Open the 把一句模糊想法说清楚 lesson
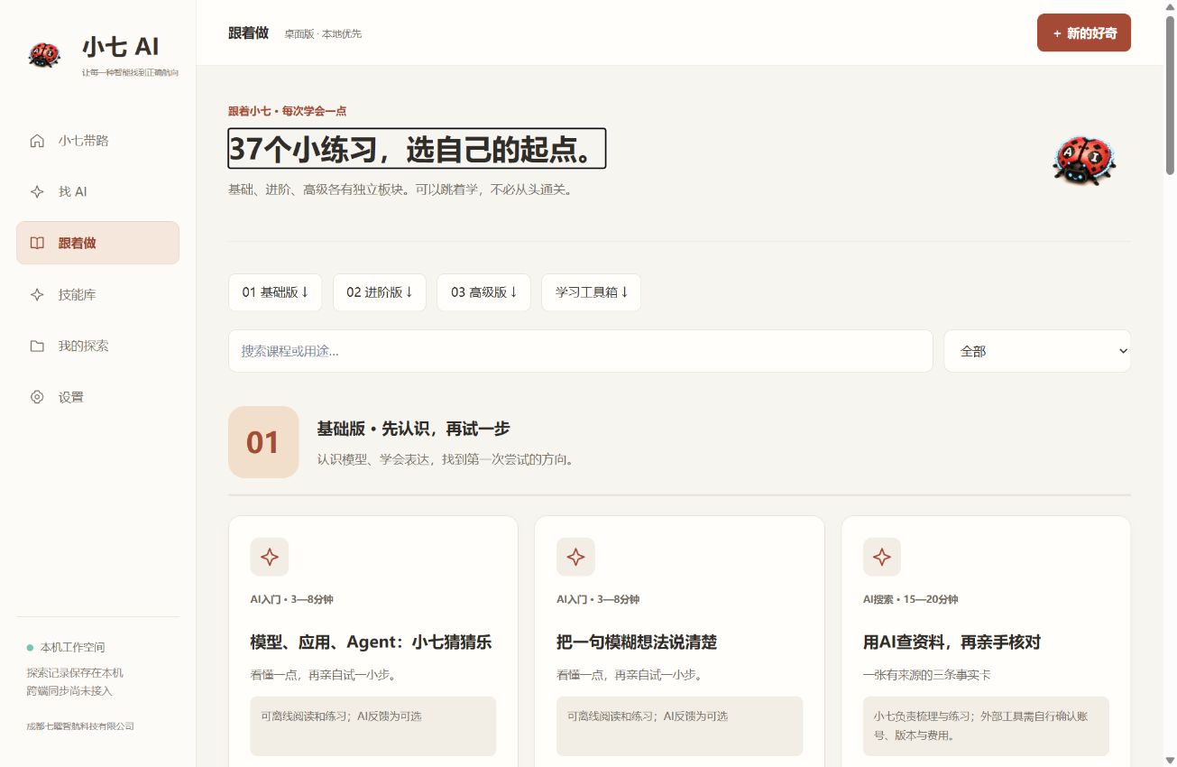 point(637,642)
